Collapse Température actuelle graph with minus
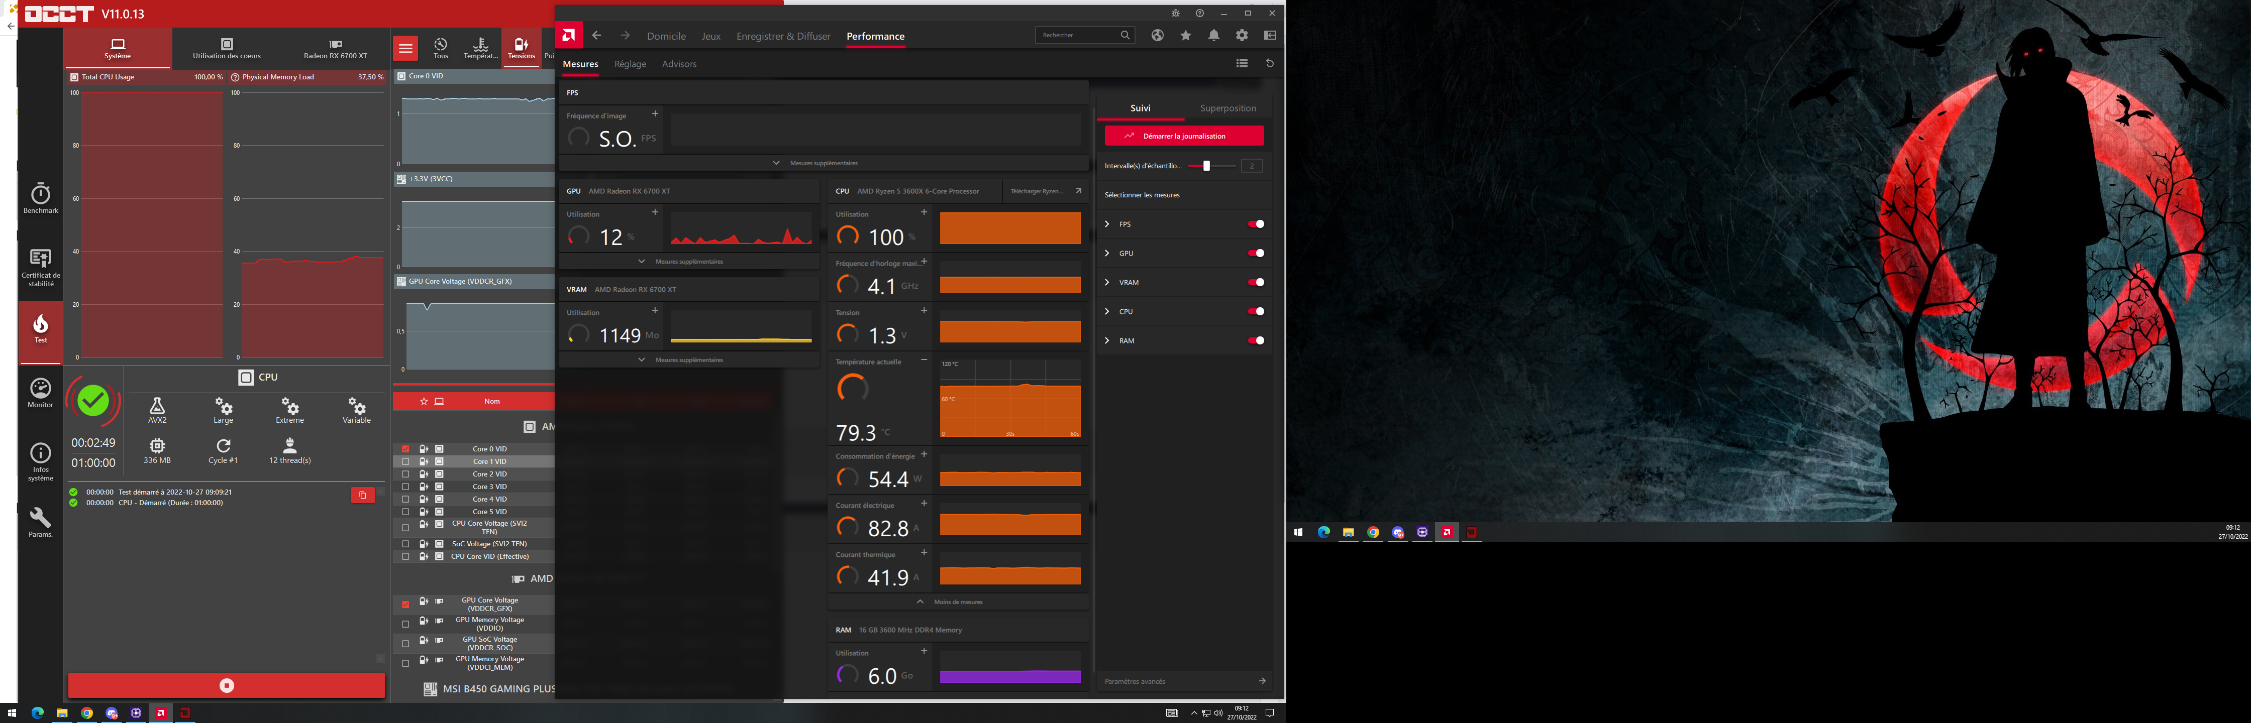2251x723 pixels. [924, 360]
